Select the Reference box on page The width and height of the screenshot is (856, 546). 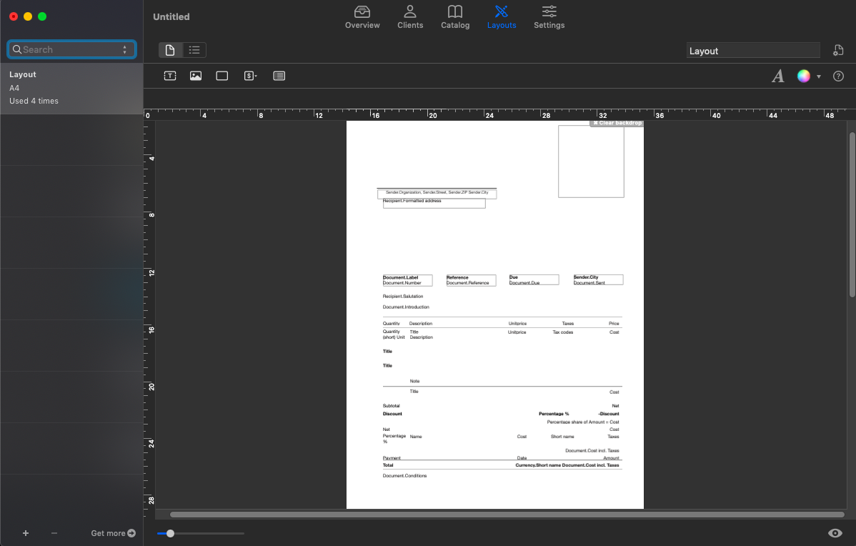click(471, 280)
